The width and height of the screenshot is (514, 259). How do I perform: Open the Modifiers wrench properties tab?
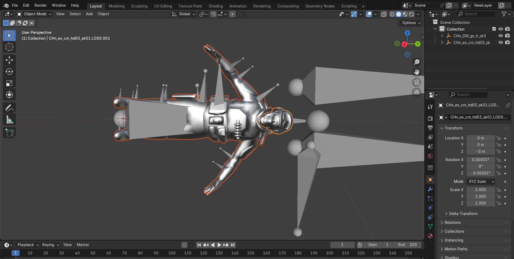(x=430, y=189)
